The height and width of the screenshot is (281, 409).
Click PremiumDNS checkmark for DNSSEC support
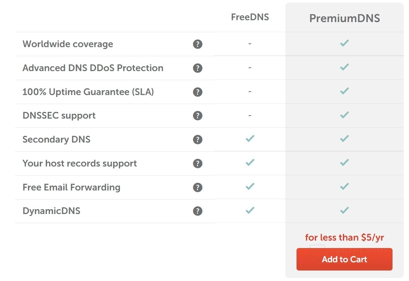tap(344, 114)
